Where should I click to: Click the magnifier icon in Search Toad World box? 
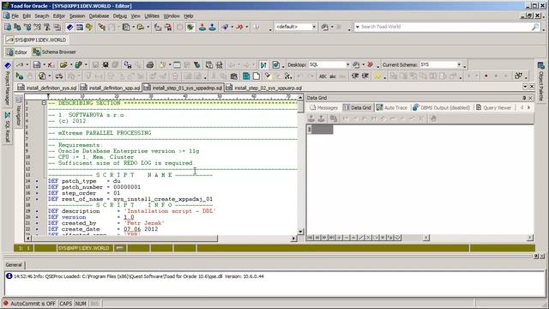535,27
